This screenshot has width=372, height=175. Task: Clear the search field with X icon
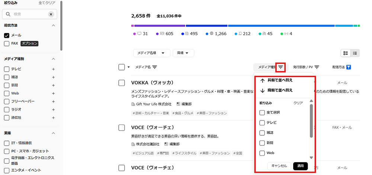pyautogui.click(x=51, y=14)
